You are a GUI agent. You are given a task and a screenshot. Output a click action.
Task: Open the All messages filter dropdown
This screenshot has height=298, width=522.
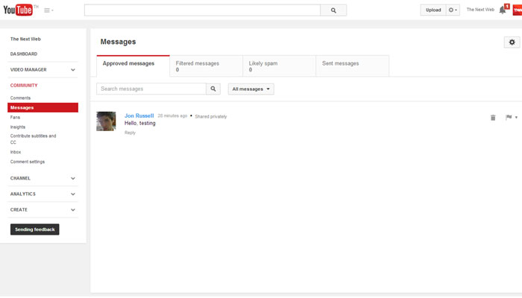[x=251, y=89]
